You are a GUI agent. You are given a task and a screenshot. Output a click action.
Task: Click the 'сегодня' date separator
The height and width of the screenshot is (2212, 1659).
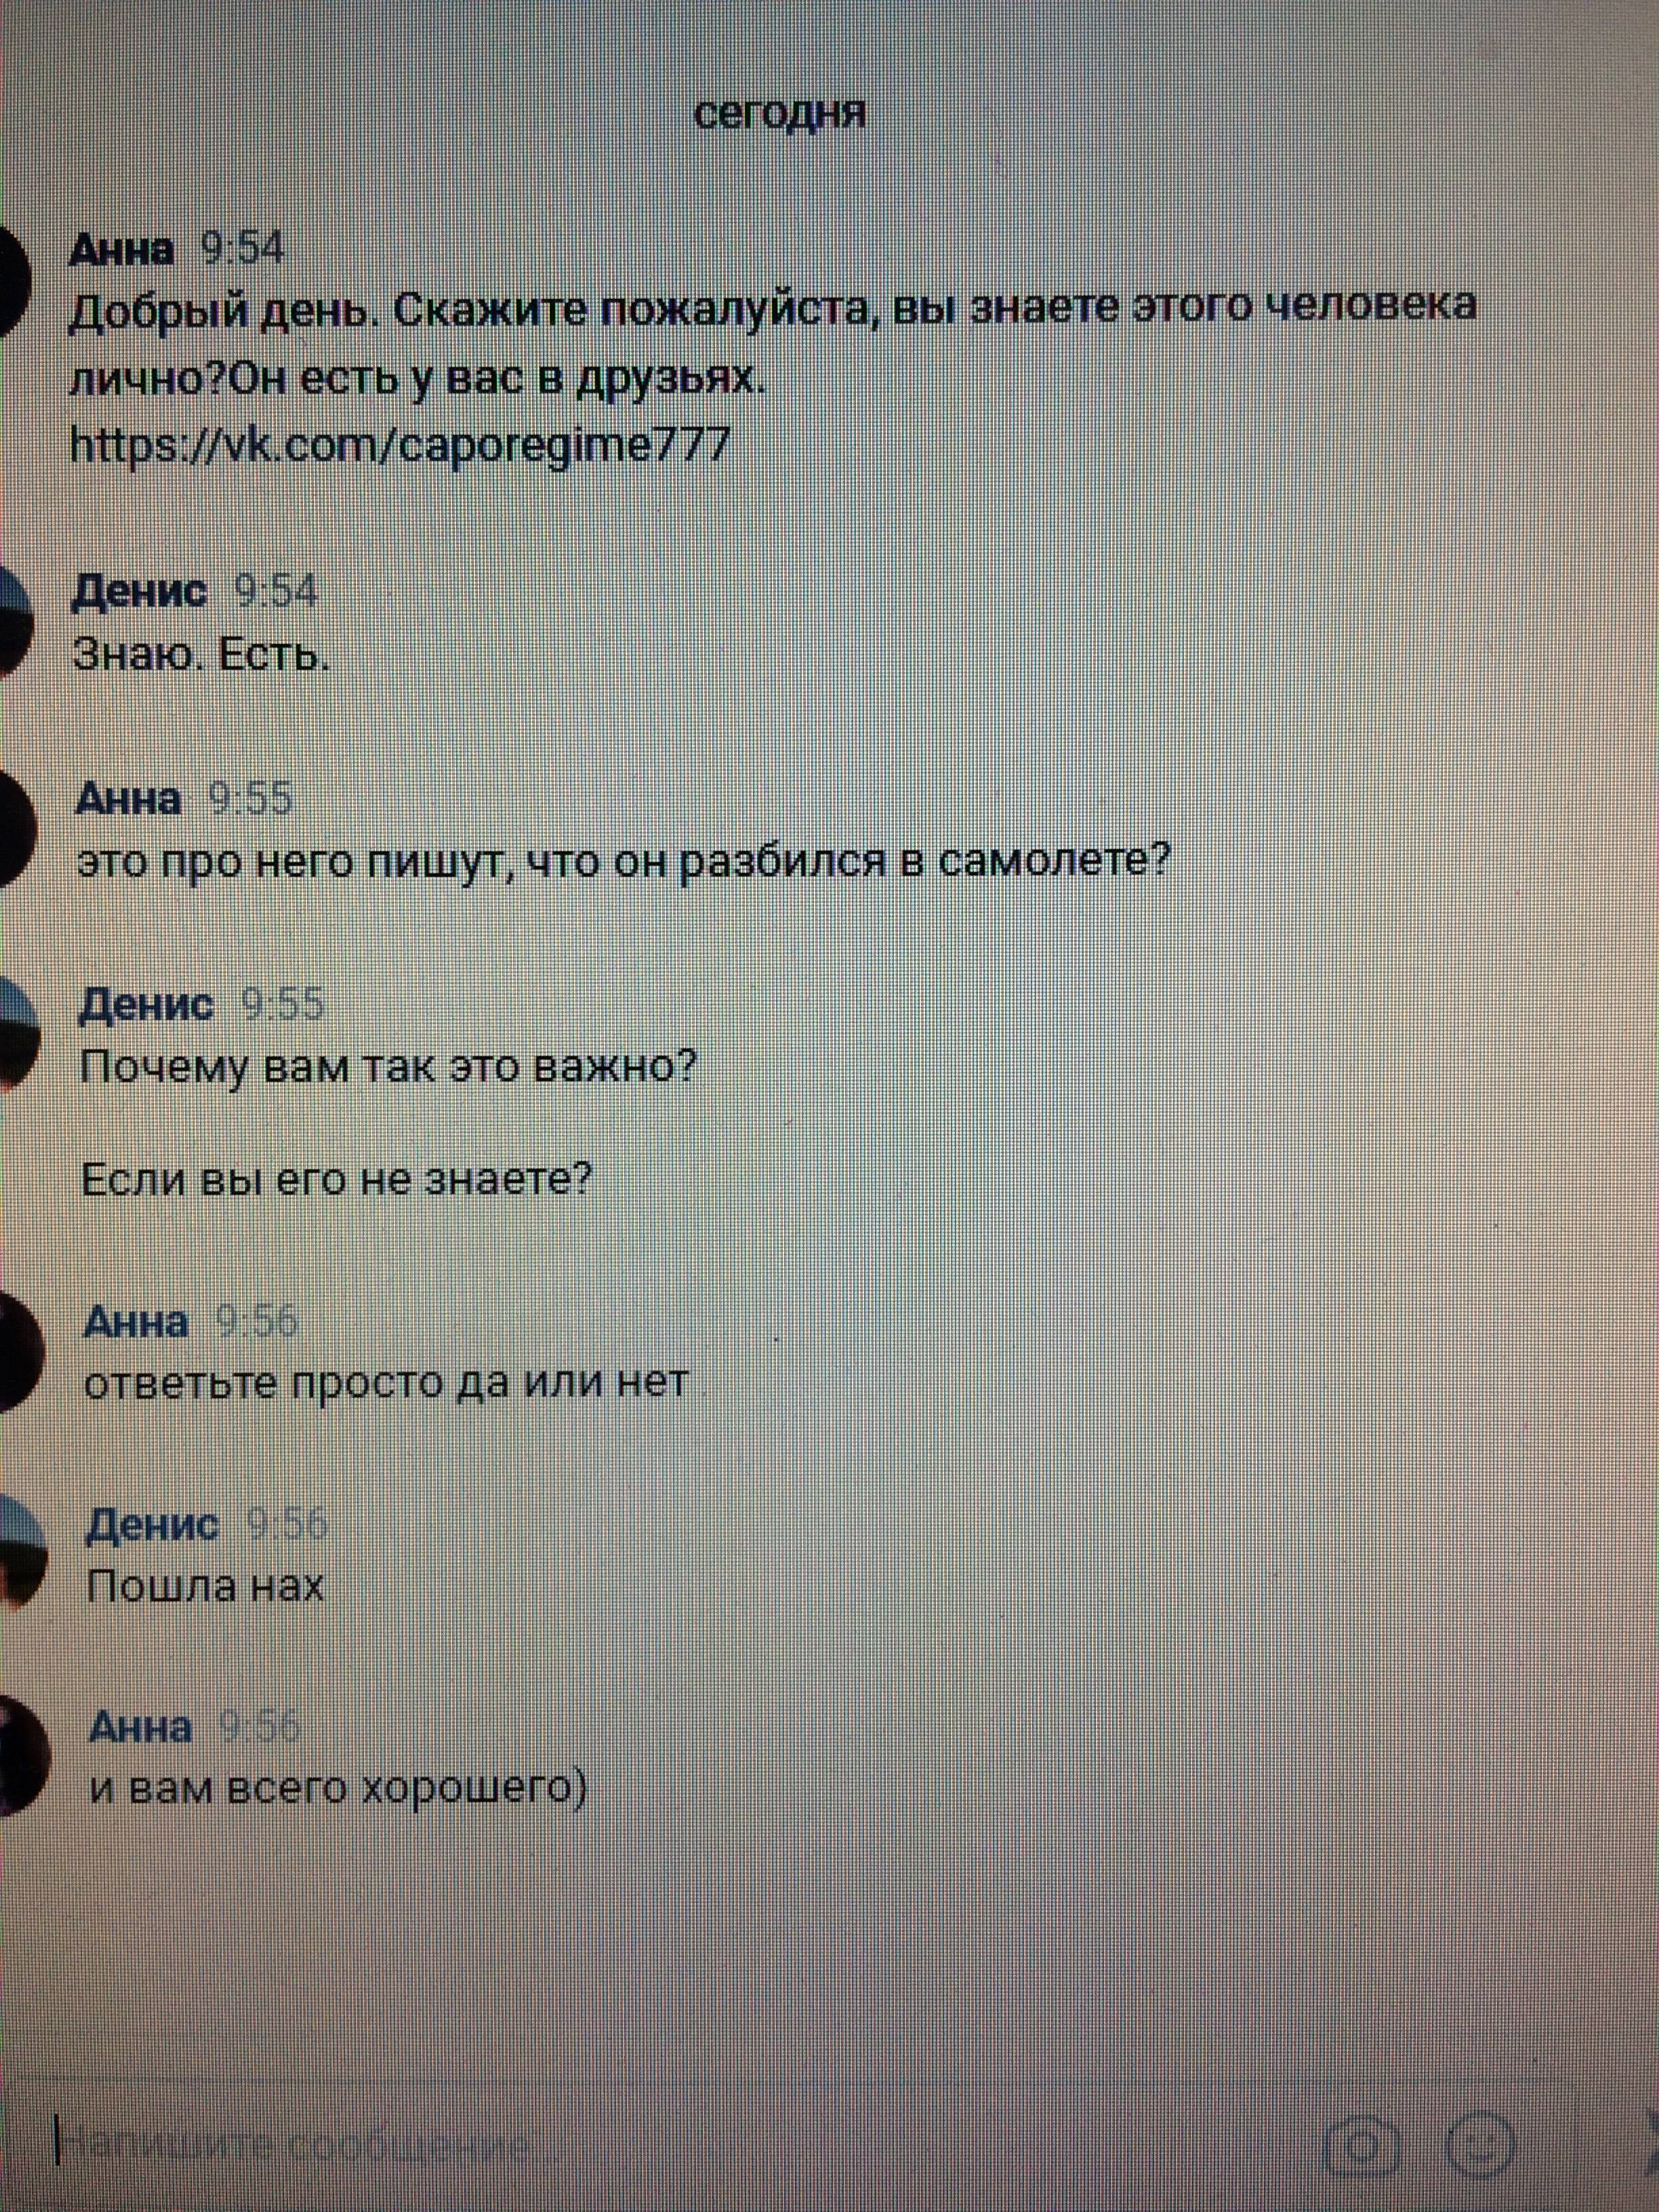tap(780, 113)
